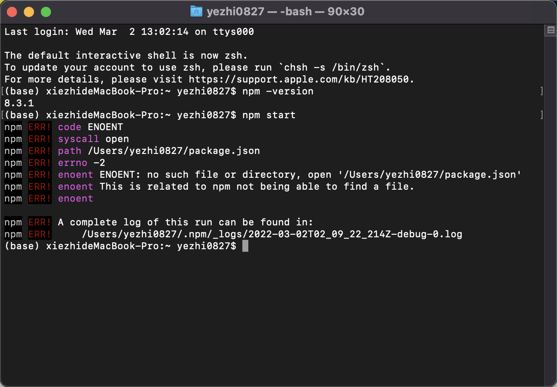Click the magenta "code" label
The height and width of the screenshot is (387, 557).
(70, 127)
